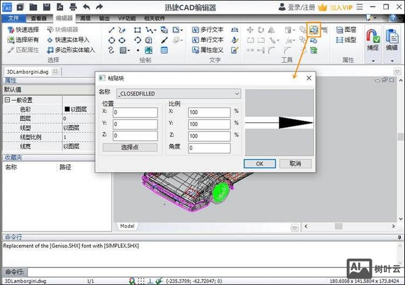
Task: Click the linetype (线型) tool
Action: click(x=346, y=40)
